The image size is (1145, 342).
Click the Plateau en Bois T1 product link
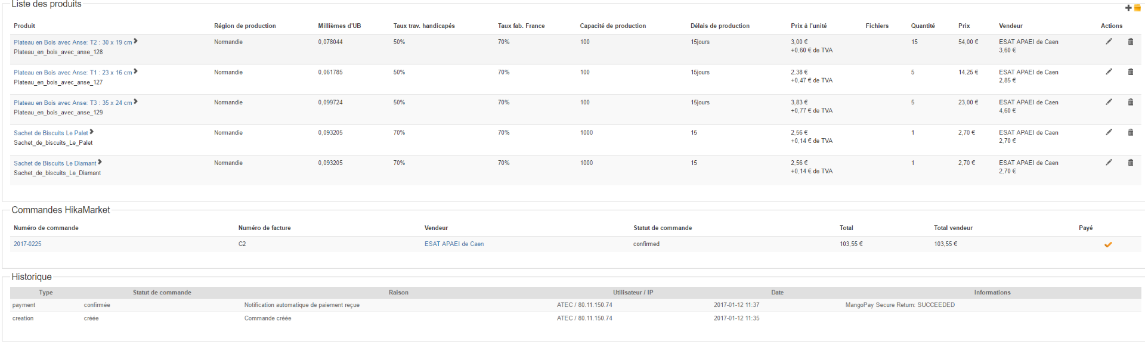pyautogui.click(x=73, y=73)
